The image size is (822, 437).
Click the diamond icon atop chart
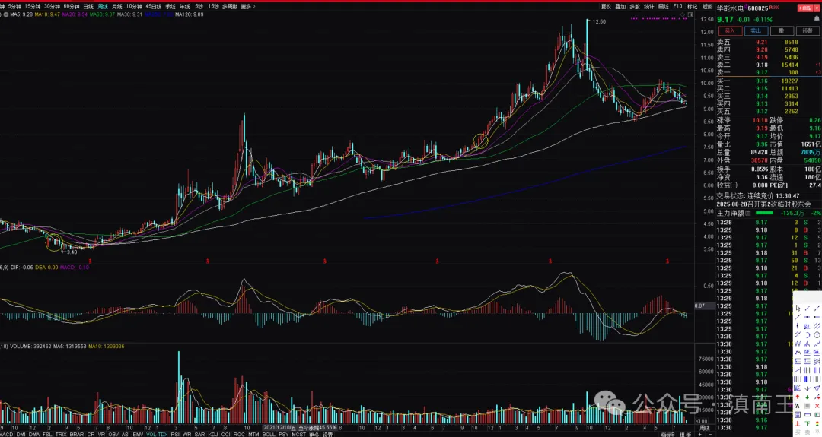tap(683, 14)
